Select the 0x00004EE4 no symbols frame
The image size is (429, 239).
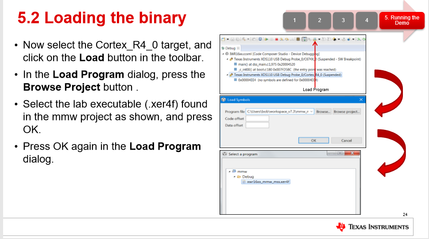(x=276, y=80)
